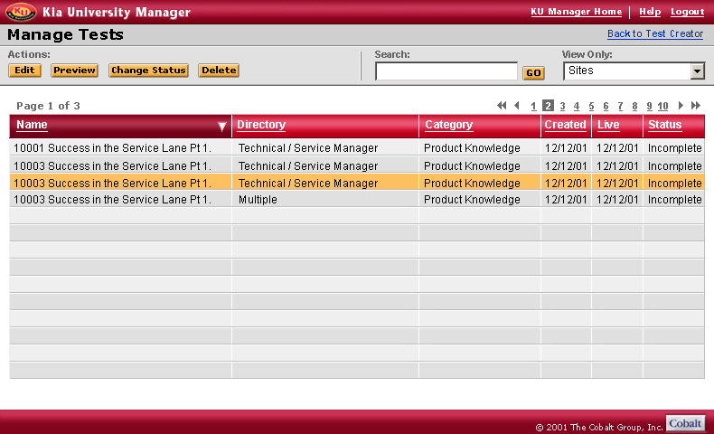Go to page 5 of results
This screenshot has height=434, width=714.
[591, 107]
